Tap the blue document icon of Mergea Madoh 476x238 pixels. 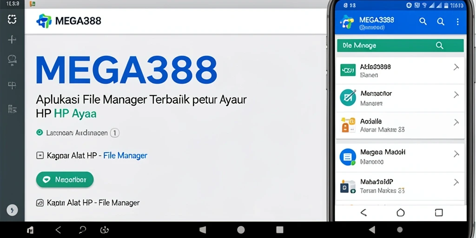pyautogui.click(x=348, y=157)
